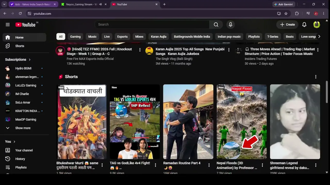Click the youtube.com address bar
Screen dimensions: 330x185
152,13
